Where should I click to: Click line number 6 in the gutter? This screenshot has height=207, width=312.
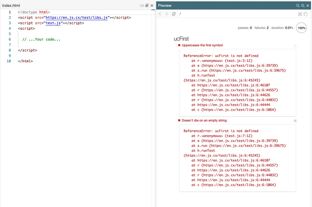click(10, 39)
